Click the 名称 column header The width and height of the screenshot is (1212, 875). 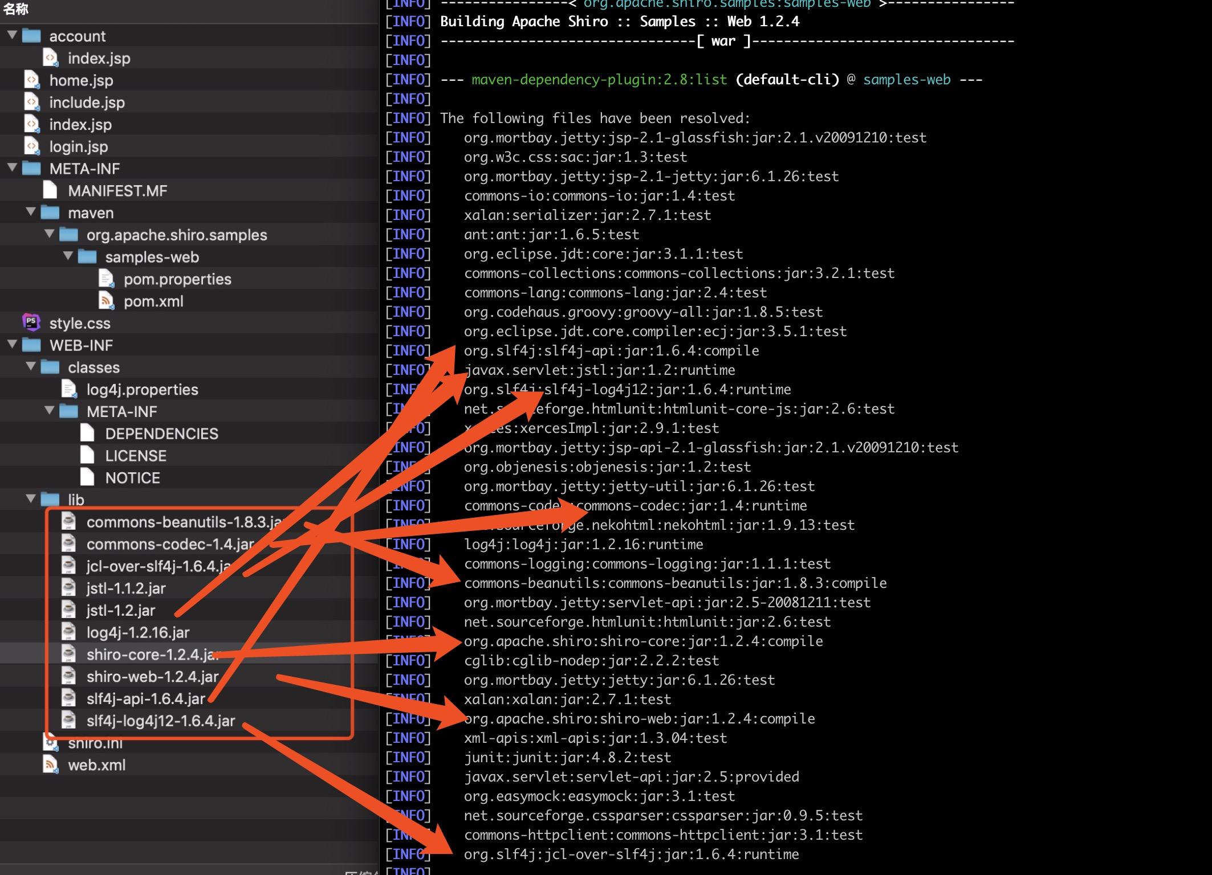coord(15,9)
